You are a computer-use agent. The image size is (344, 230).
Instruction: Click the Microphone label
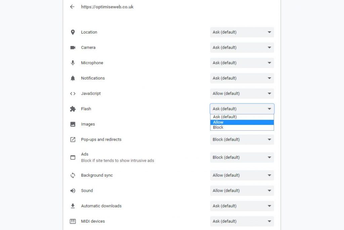[92, 63]
